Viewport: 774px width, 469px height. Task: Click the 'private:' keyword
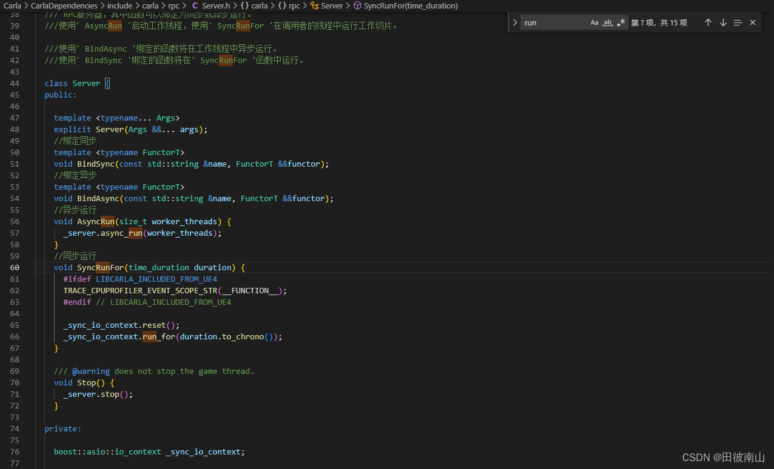click(63, 428)
